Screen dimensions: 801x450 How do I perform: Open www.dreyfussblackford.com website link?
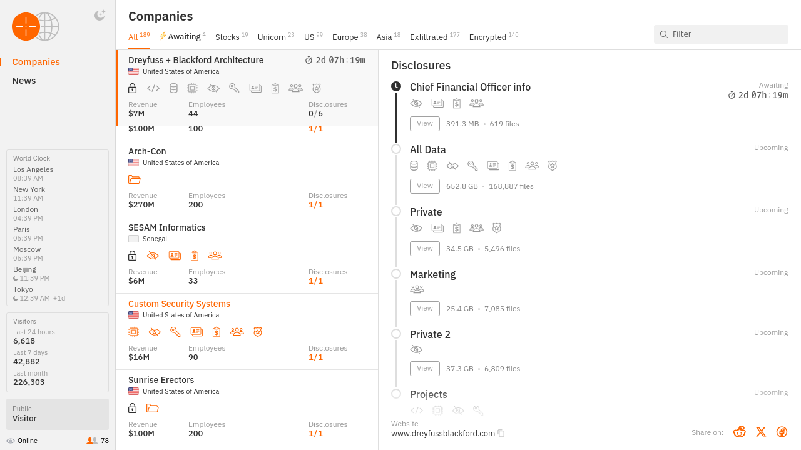click(x=442, y=433)
